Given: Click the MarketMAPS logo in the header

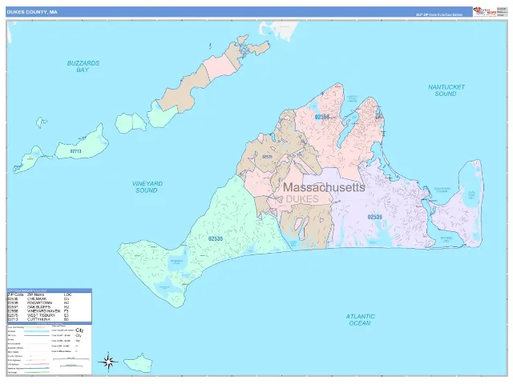Looking at the screenshot, I should coord(485,12).
